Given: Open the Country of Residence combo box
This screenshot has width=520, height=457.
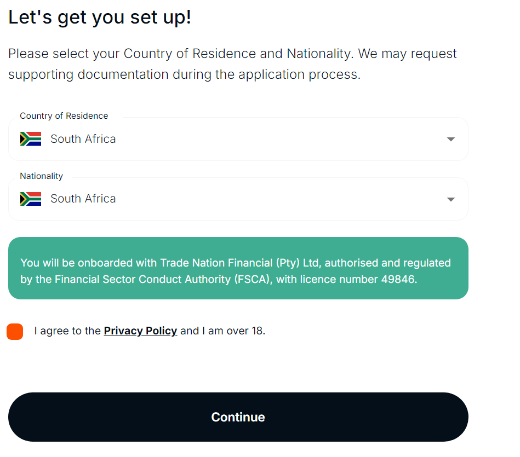Looking at the screenshot, I should click(x=238, y=139).
